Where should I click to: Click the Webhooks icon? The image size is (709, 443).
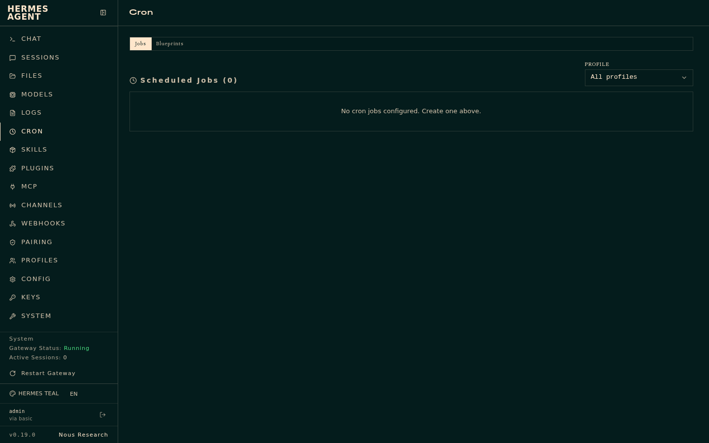[x=13, y=223]
